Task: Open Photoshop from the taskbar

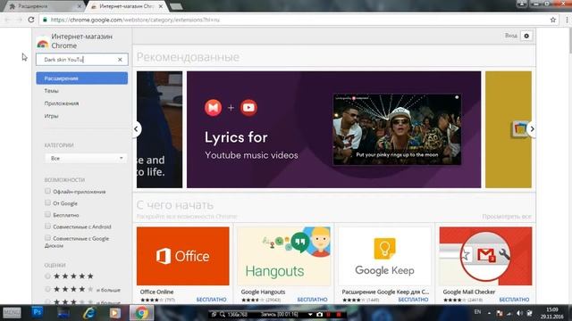Action: pos(38,313)
